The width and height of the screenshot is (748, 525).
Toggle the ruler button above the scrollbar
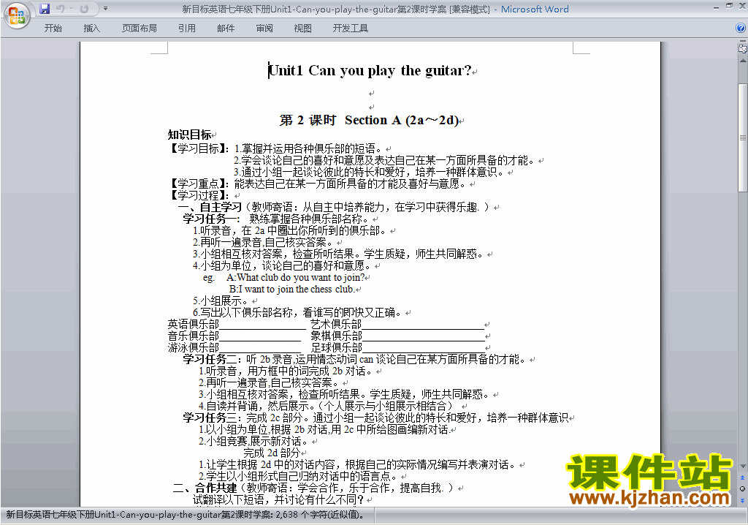(743, 48)
